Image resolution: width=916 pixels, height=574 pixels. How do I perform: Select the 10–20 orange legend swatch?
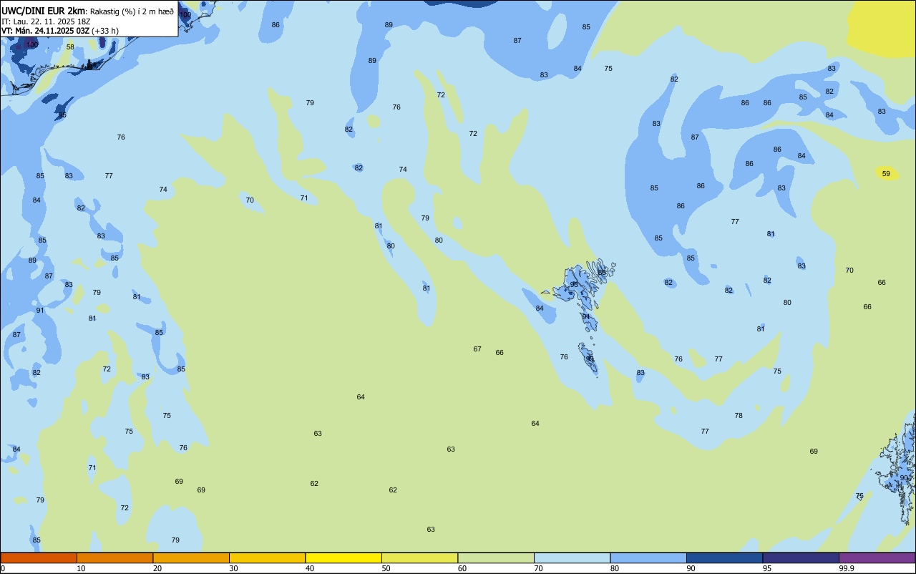114,558
